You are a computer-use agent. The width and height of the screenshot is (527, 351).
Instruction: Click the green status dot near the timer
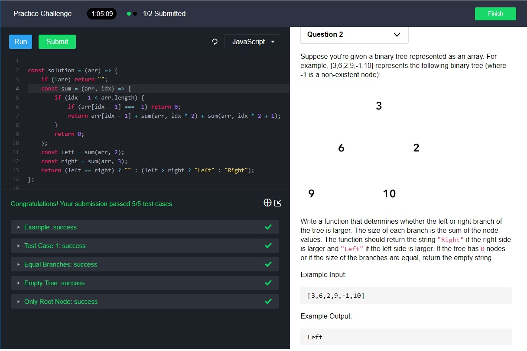(129, 13)
